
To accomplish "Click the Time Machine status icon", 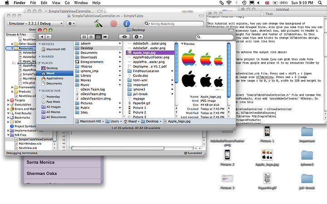I will tap(244, 3).
